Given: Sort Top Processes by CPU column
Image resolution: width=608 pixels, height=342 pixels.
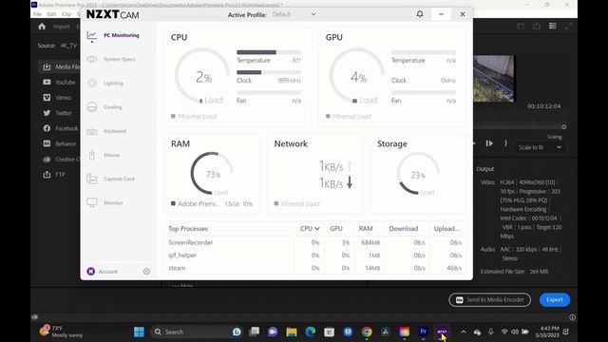Looking at the screenshot, I should pos(310,229).
